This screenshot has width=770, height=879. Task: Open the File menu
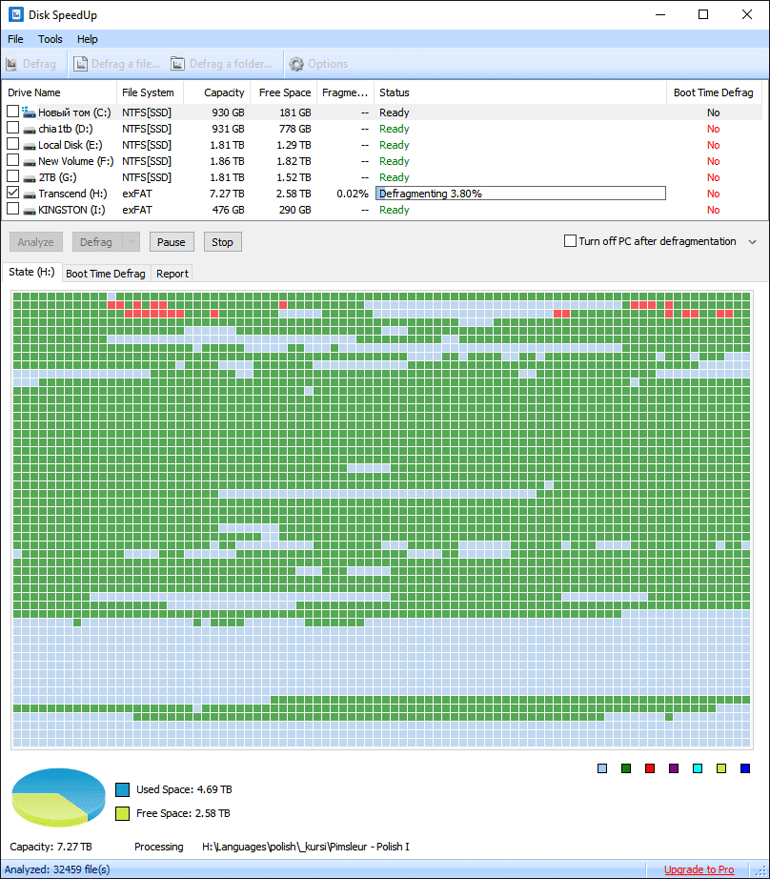pyautogui.click(x=15, y=39)
